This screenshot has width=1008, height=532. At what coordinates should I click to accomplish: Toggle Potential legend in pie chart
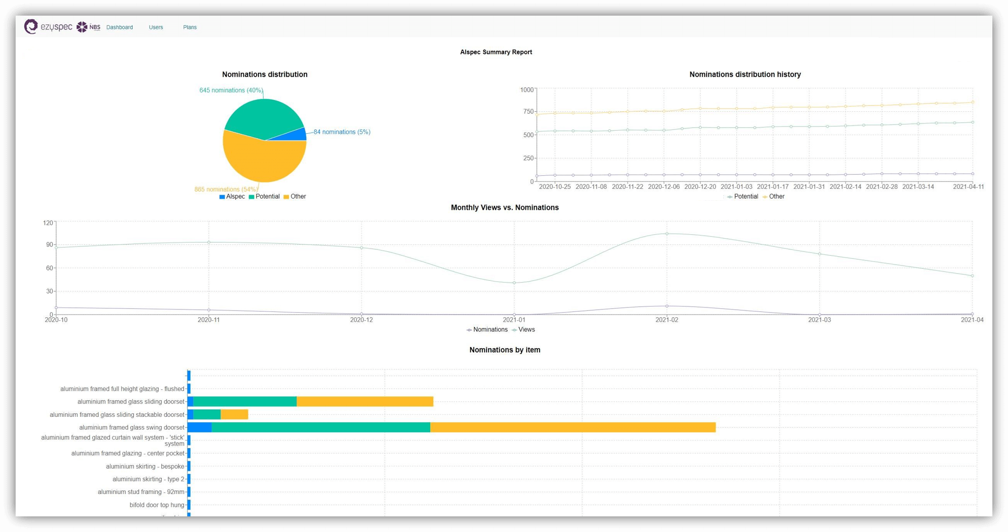(x=264, y=197)
